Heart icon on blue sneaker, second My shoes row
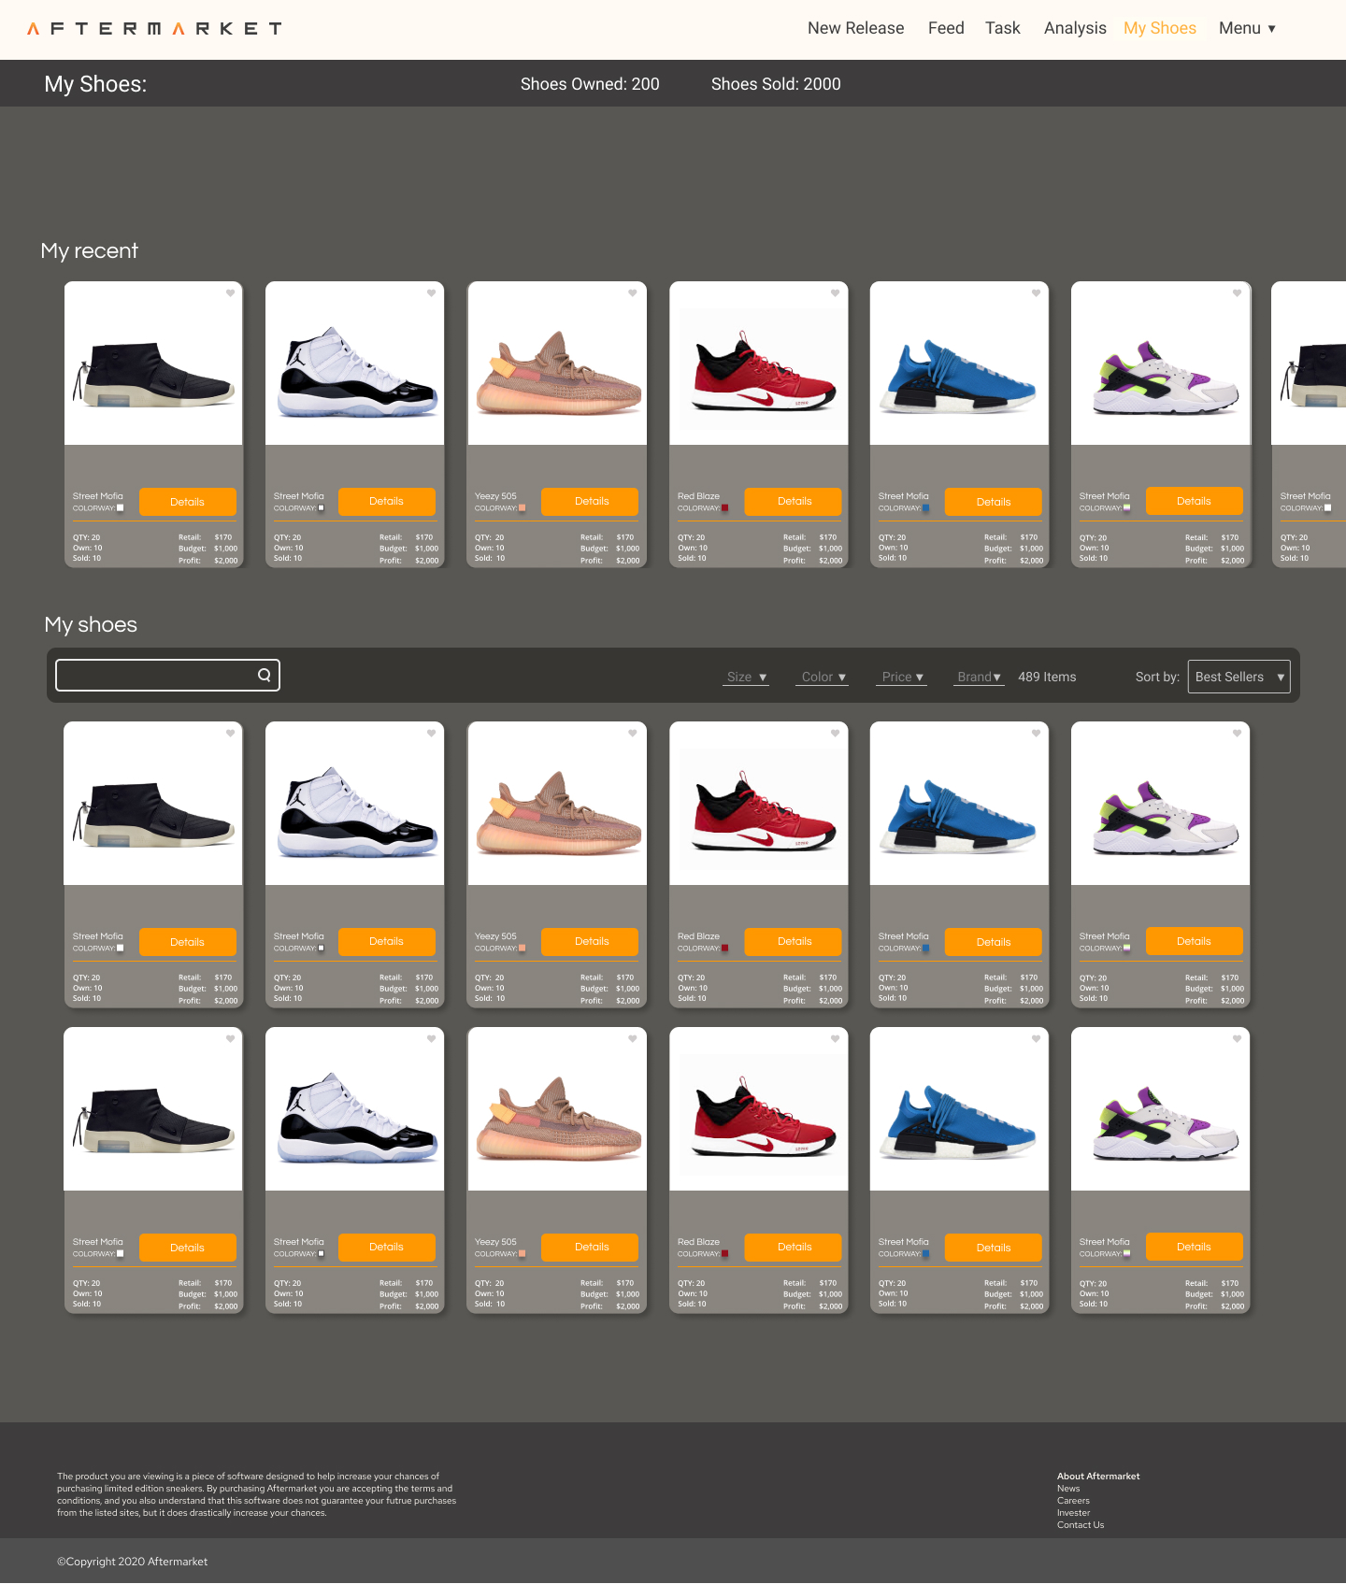Image resolution: width=1346 pixels, height=1584 pixels. (x=1036, y=1039)
